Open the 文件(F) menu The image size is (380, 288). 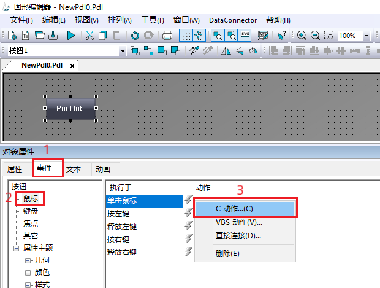click(x=21, y=20)
